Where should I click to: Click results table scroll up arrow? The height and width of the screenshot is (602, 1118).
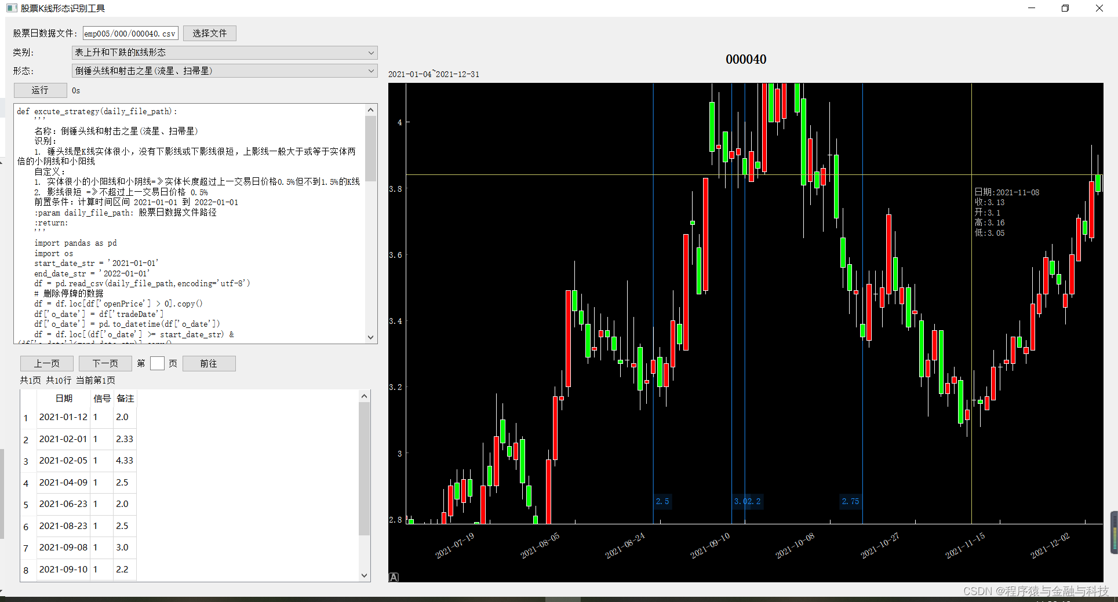pyautogui.click(x=364, y=396)
